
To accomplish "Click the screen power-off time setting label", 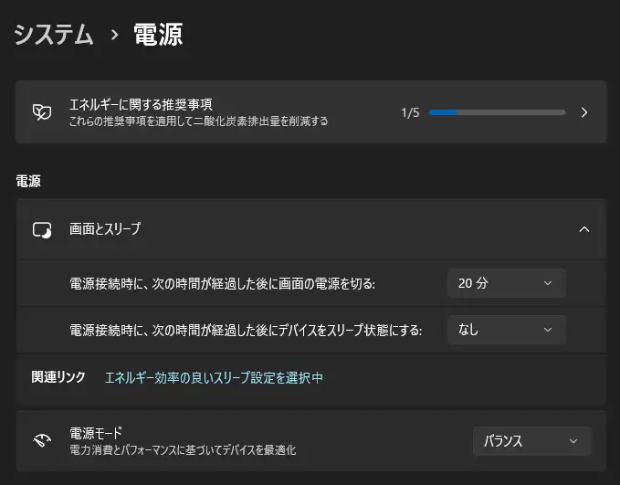I will 223,283.
